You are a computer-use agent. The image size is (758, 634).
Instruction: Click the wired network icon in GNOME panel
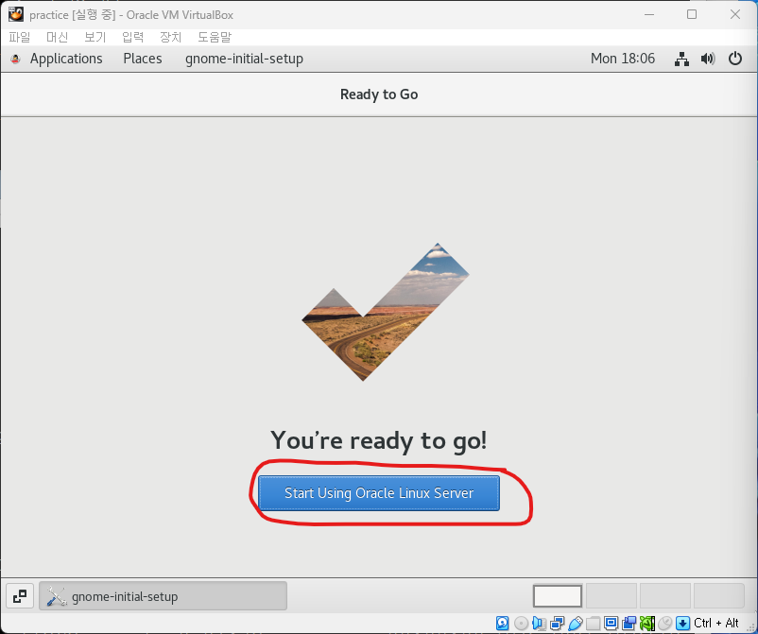(682, 59)
